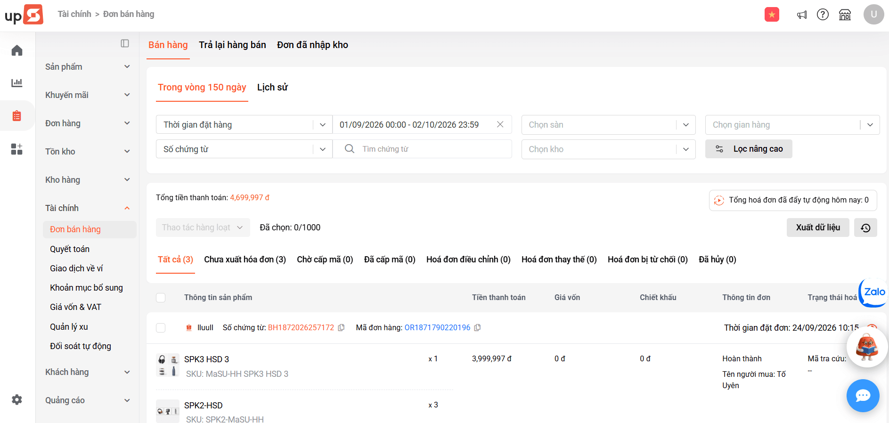Open the user avatar U

click(873, 15)
